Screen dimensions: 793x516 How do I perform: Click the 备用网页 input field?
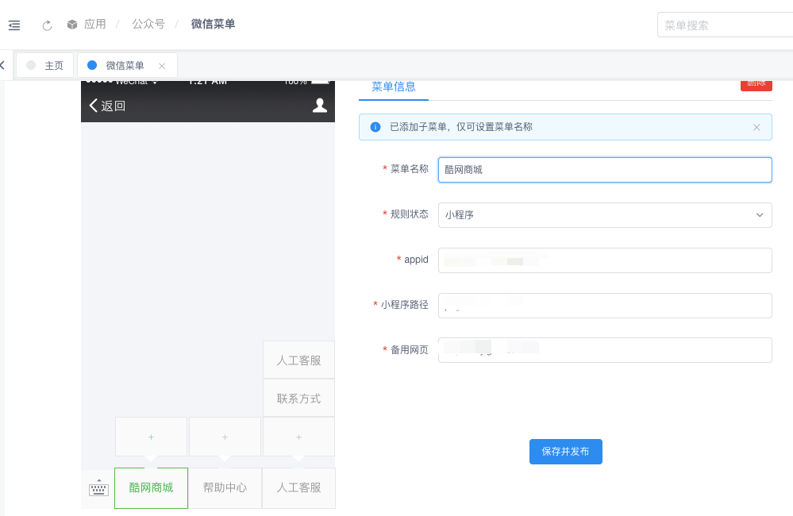point(605,350)
